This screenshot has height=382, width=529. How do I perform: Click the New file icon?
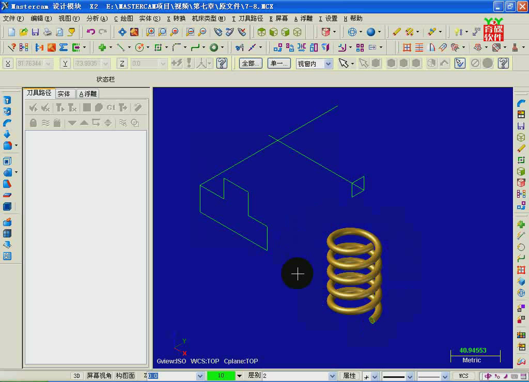[x=11, y=32]
